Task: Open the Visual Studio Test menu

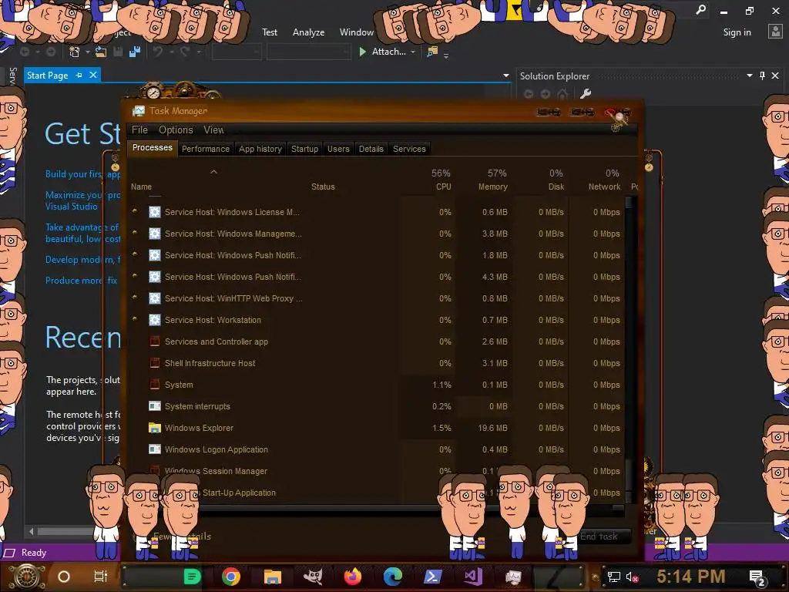Action: (269, 32)
